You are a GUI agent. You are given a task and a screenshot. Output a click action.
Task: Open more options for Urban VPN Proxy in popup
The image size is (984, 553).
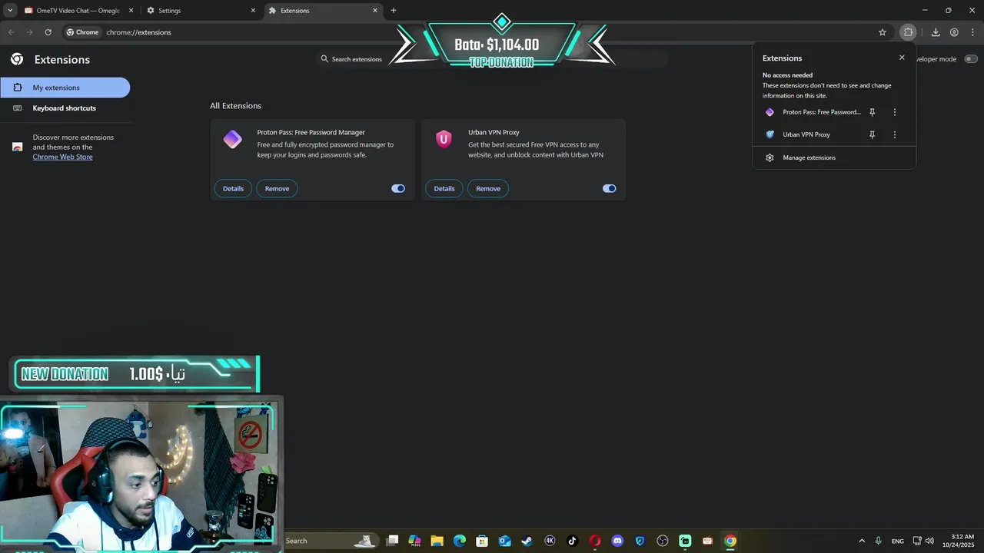[894, 134]
